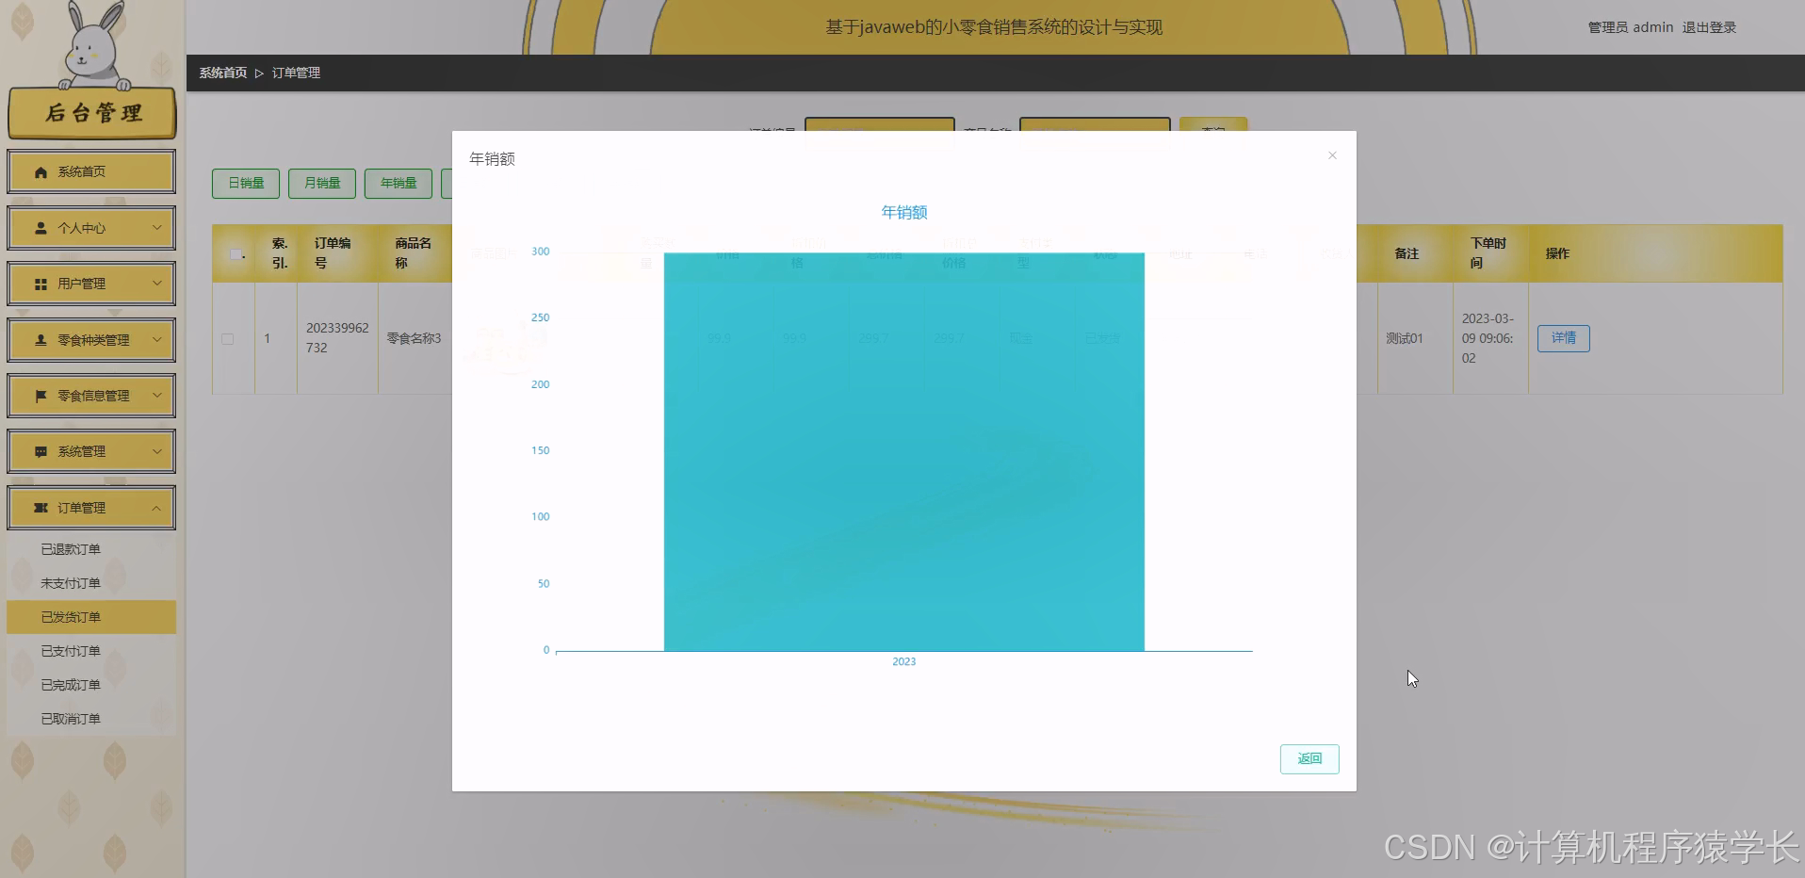Open 详情 for the first order
The height and width of the screenshot is (878, 1805).
tap(1563, 338)
